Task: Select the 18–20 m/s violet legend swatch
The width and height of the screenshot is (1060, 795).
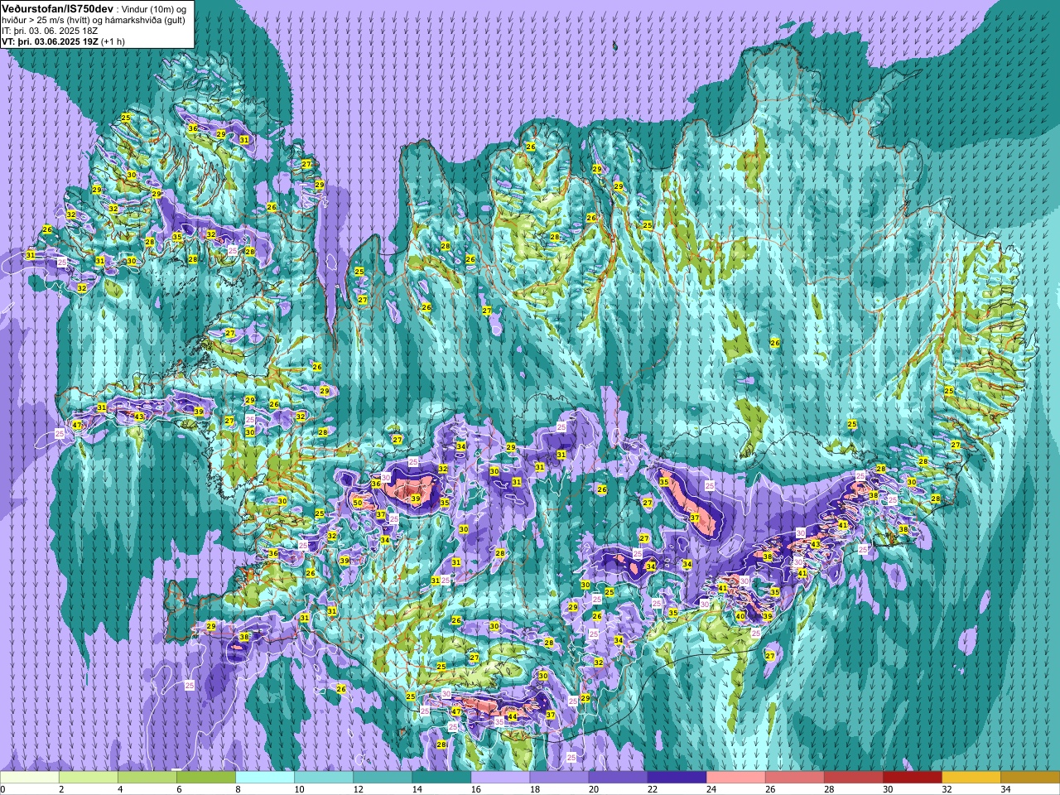Action: (559, 778)
